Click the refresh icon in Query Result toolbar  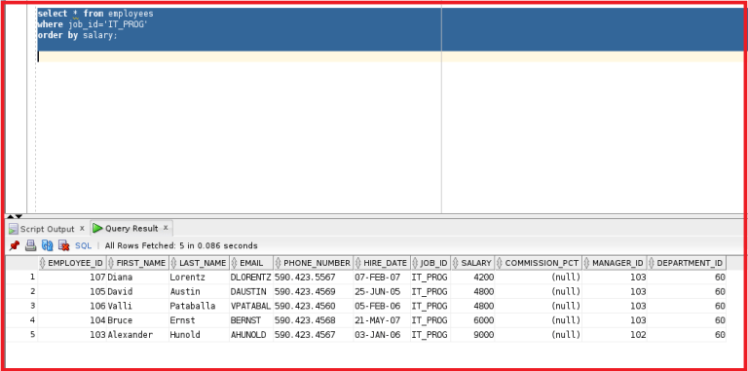(47, 245)
